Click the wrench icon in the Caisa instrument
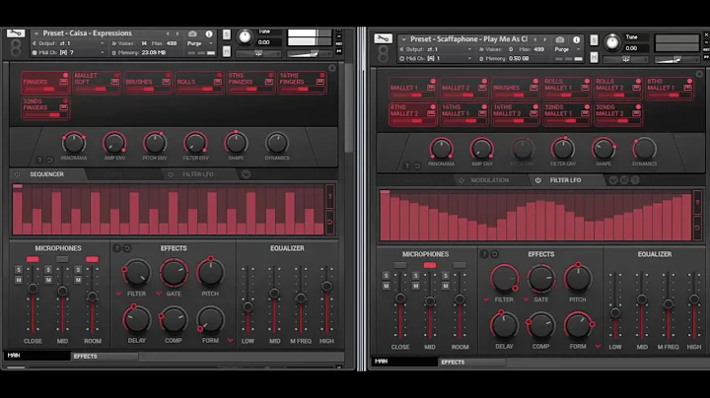The height and width of the screenshot is (398, 710). 16,33
